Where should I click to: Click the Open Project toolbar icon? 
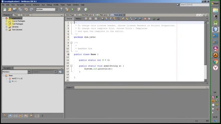pyautogui.click(x=15, y=9)
